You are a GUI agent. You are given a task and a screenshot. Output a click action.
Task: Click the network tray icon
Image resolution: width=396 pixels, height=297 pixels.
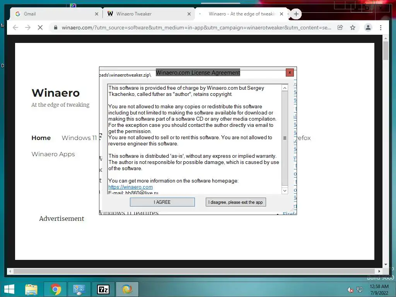tap(360, 290)
